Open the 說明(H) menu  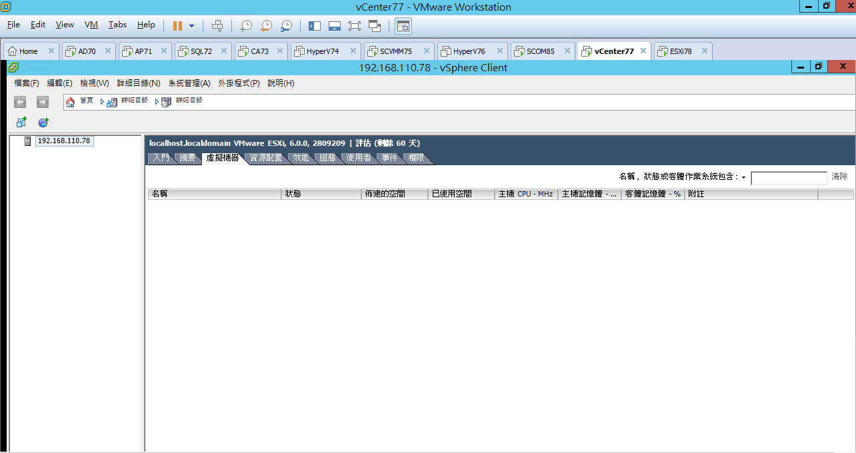point(281,83)
